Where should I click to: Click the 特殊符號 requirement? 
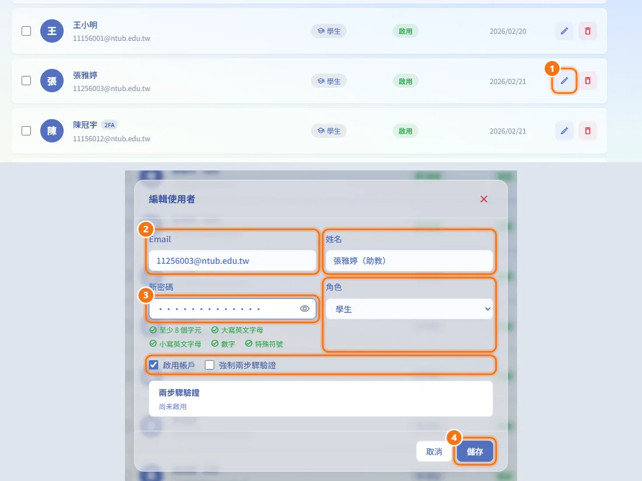(x=264, y=344)
